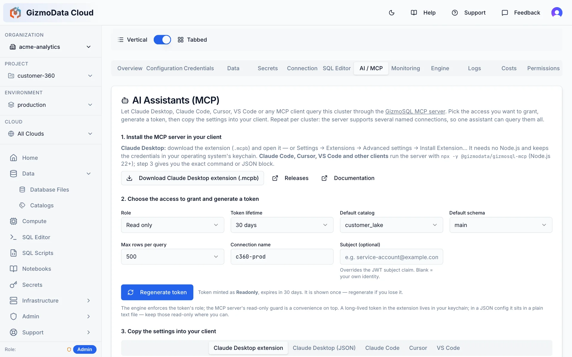Open the Default schema main dropdown

pos(501,225)
